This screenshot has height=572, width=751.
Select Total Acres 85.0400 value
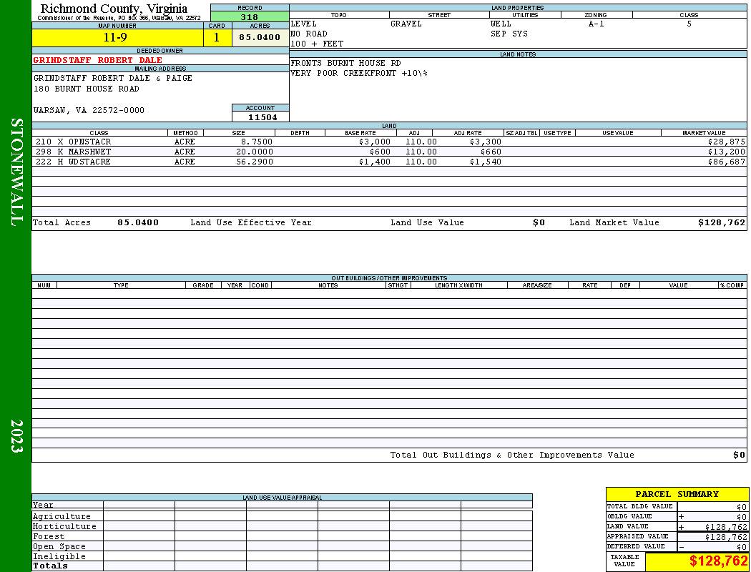138,222
